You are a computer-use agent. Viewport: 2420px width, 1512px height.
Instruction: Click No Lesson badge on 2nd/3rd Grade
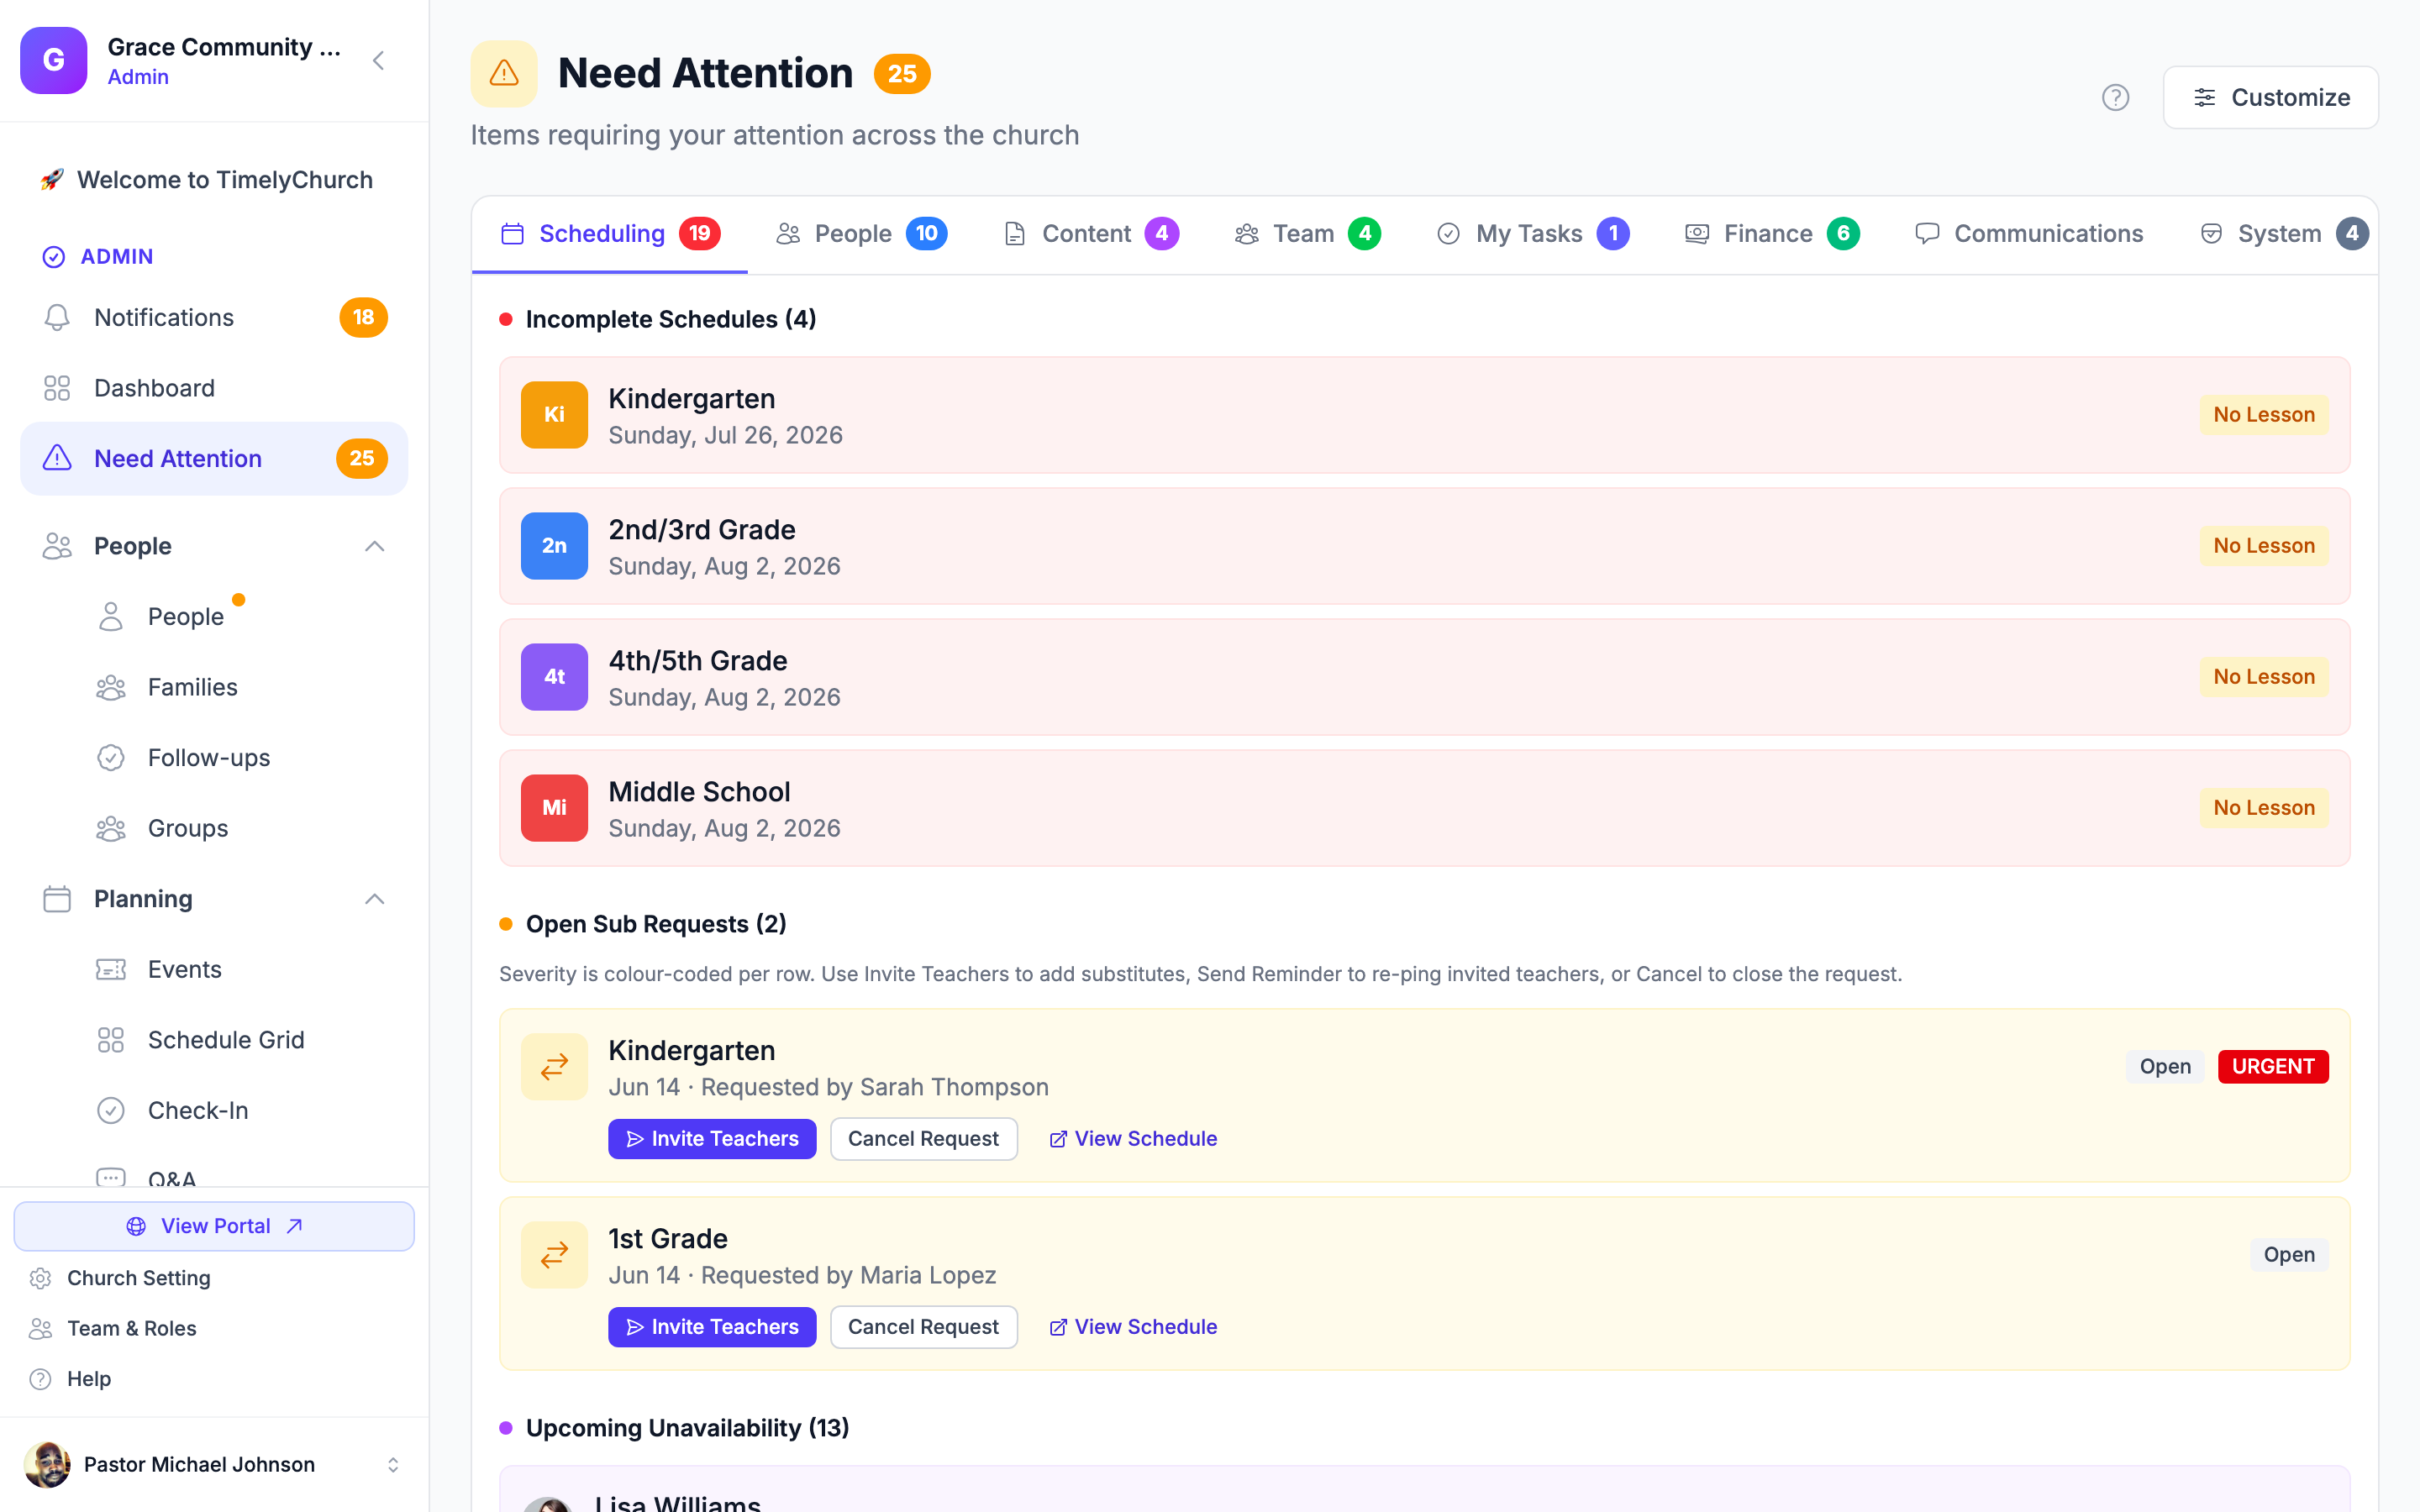[2263, 545]
